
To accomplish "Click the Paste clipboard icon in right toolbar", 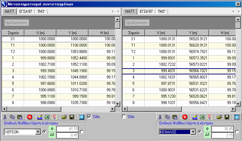I will tap(175, 117).
